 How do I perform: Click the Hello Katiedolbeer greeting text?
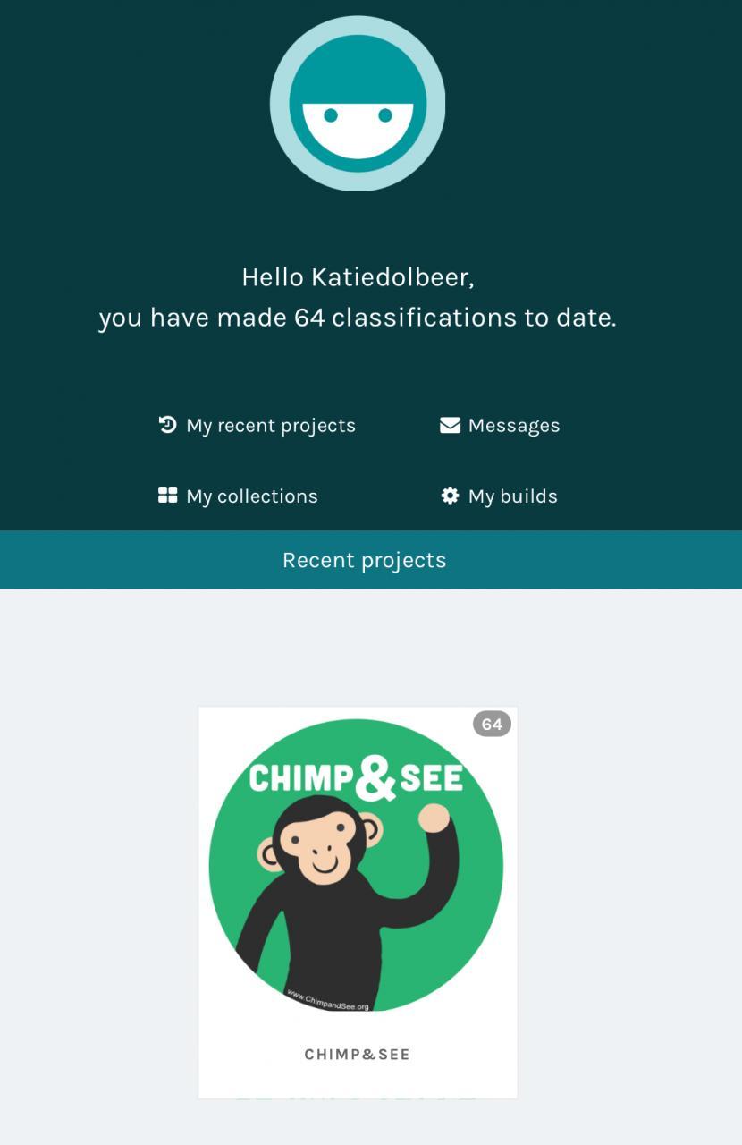pyautogui.click(x=358, y=277)
